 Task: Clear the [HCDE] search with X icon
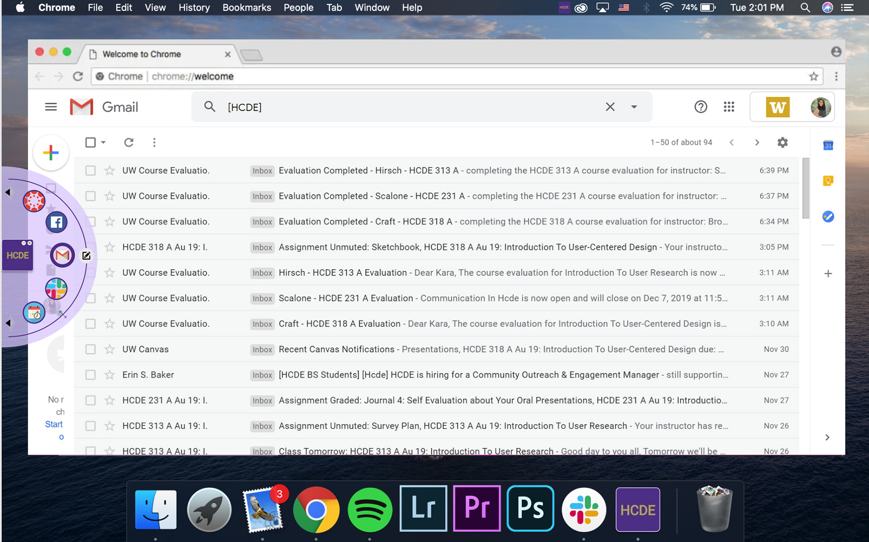[x=610, y=107]
